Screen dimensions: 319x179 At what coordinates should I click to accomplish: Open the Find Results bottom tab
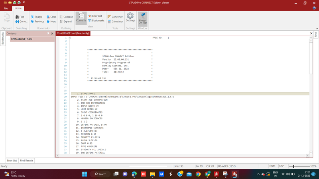point(27,161)
